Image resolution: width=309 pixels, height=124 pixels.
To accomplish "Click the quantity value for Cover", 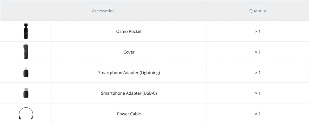I will [x=257, y=52].
